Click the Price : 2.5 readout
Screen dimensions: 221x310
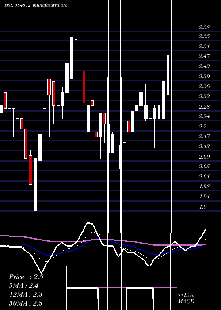coord(26,277)
